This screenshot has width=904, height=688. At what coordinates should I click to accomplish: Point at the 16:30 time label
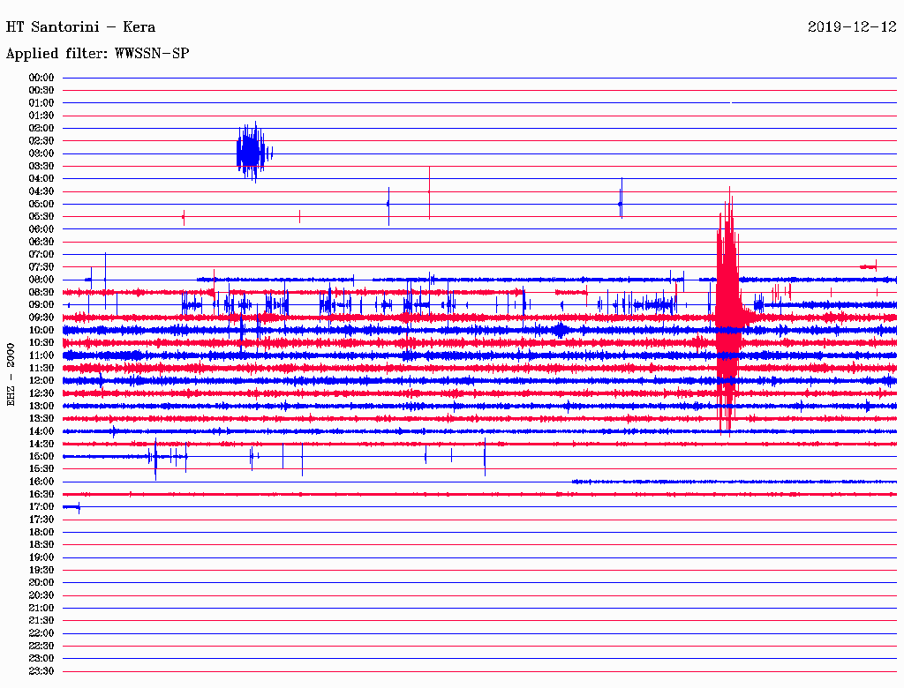(41, 494)
